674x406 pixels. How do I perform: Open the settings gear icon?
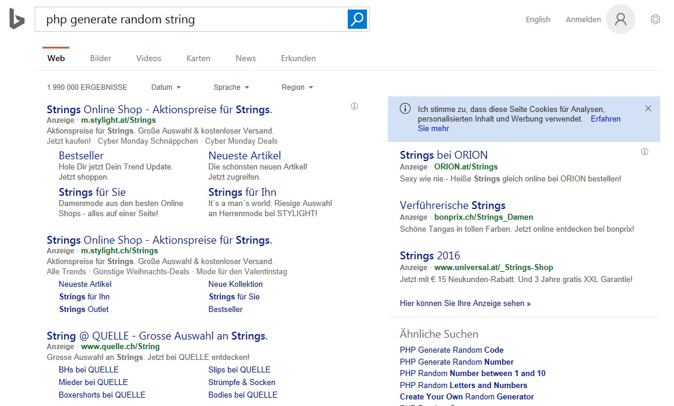[655, 19]
